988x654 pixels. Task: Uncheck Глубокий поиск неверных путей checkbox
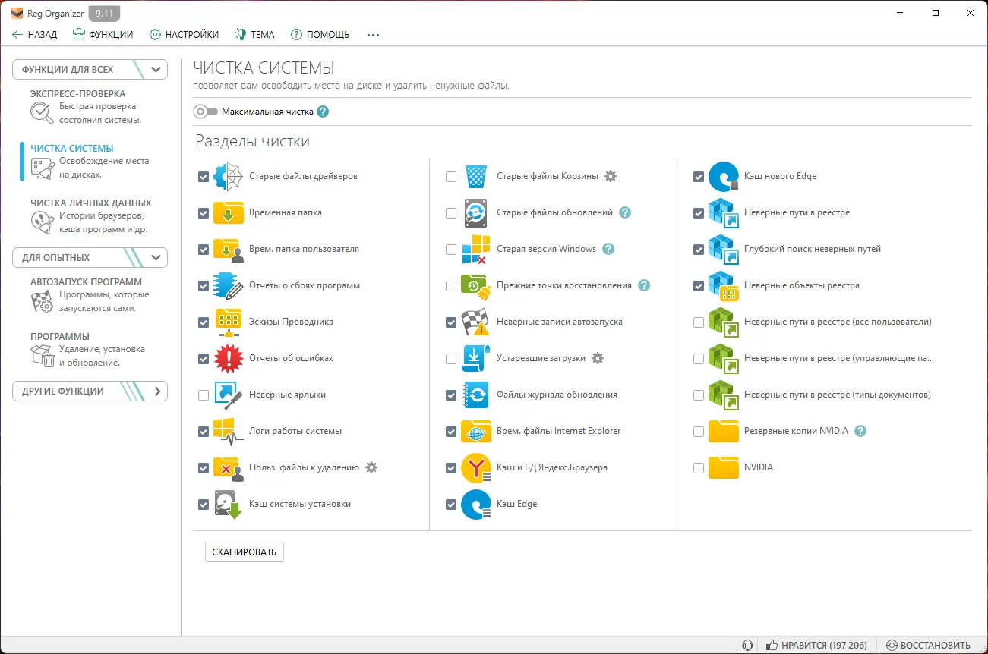pyautogui.click(x=699, y=250)
